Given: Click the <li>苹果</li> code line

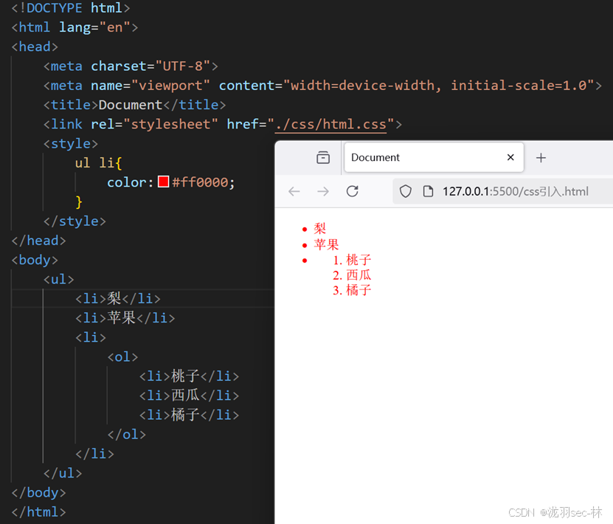Looking at the screenshot, I should (x=125, y=318).
